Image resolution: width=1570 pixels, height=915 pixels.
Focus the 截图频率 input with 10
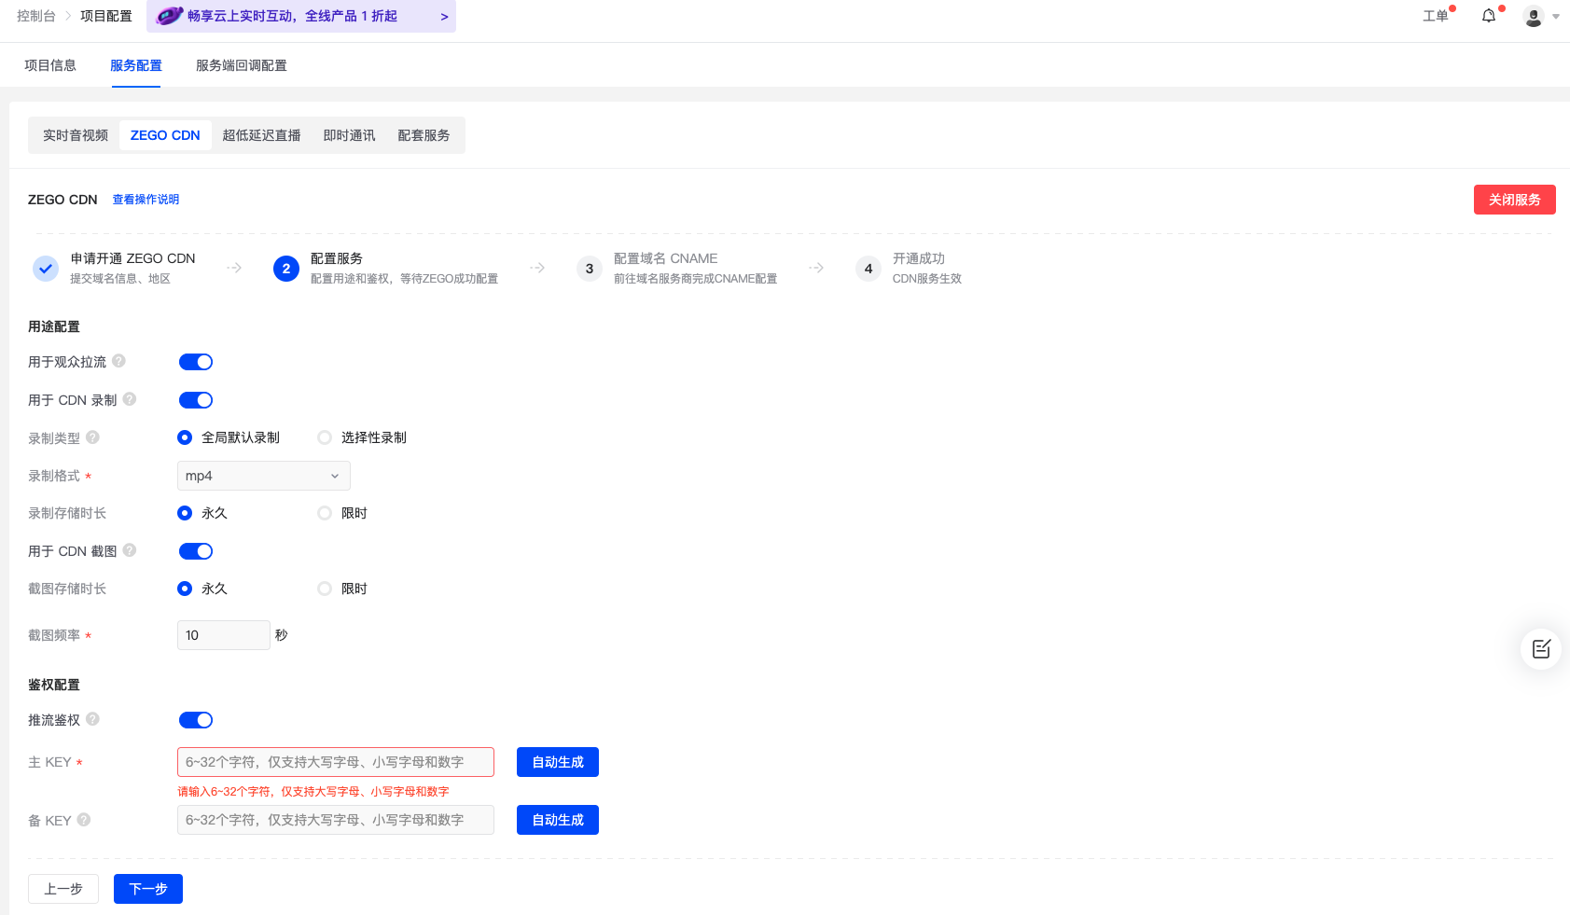click(224, 635)
